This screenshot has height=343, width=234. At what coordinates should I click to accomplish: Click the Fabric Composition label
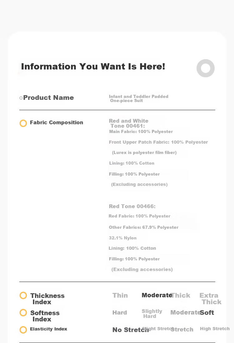click(56, 122)
